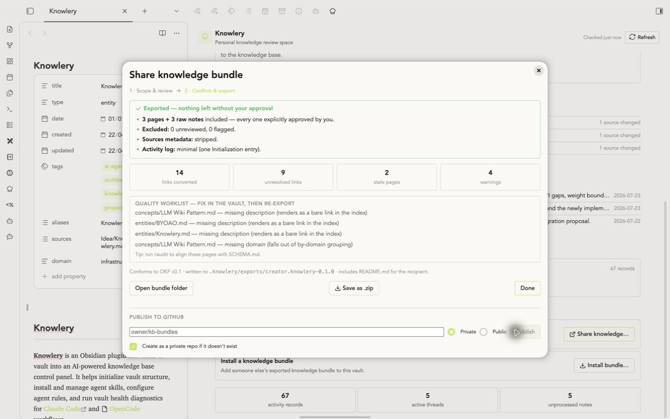Viewport: 670px width, 419px height.
Task: Open the info circle icon in top row
Action: 299,11
